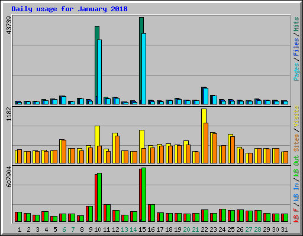This screenshot has width=303, height=236.
Task: Click day label '19' on the x-axis
Action: (178, 230)
